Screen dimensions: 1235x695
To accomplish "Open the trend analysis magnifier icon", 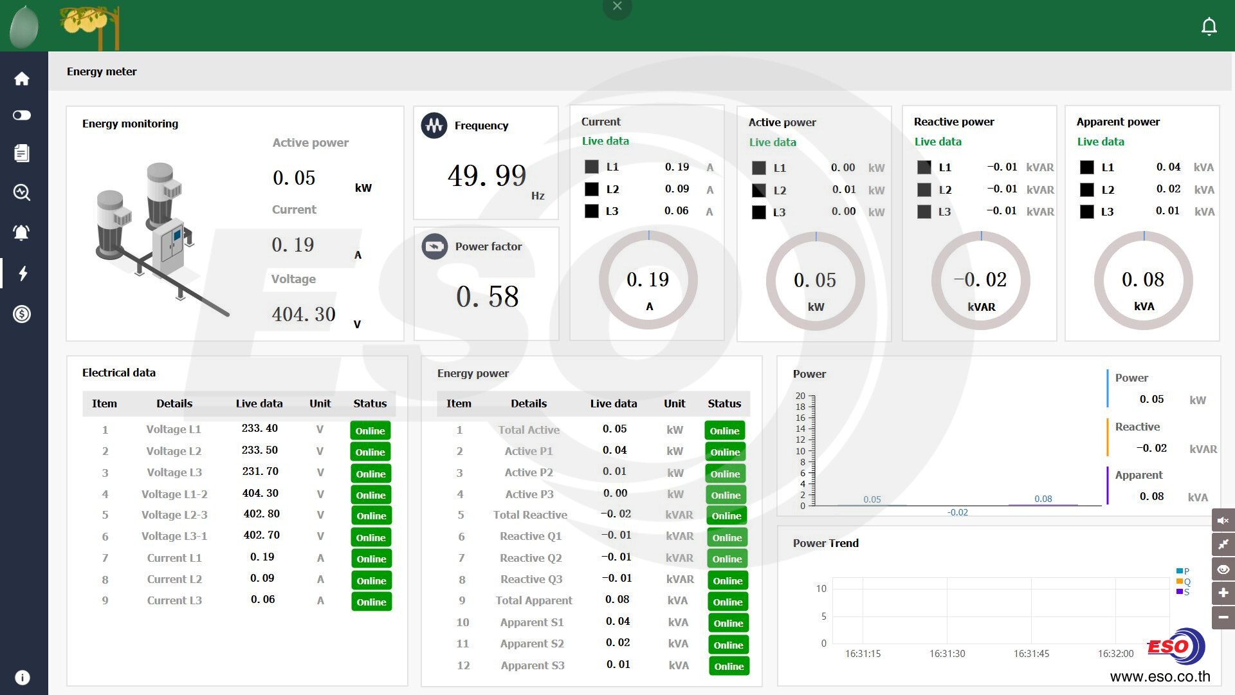I will pos(22,192).
